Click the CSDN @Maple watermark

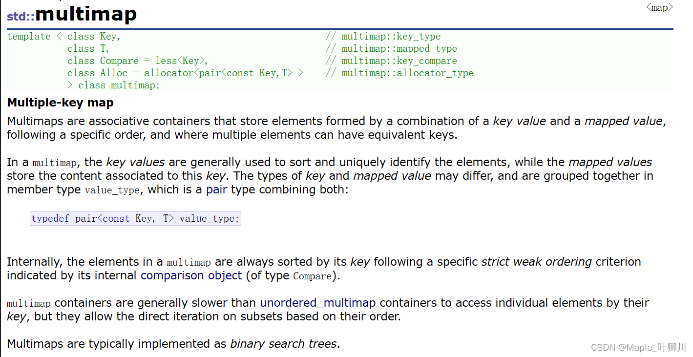pos(638,347)
